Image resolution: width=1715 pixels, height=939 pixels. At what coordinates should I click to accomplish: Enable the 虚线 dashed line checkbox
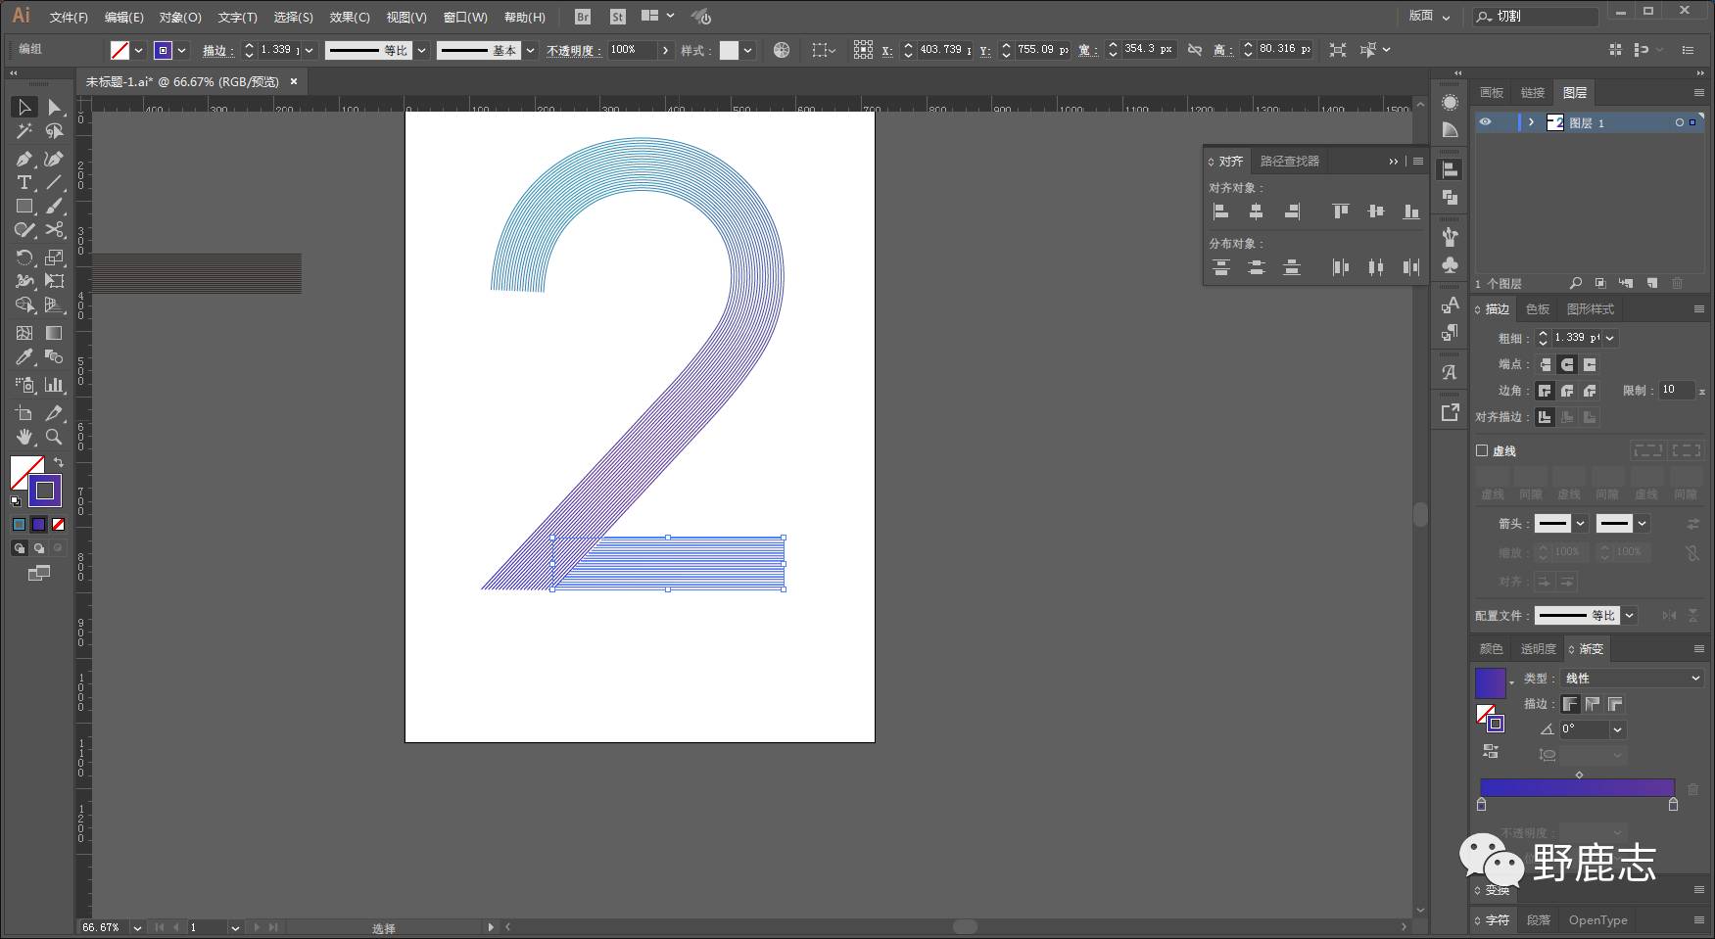click(1482, 450)
